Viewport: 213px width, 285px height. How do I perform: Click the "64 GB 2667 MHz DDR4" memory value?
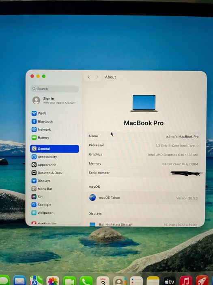[x=180, y=164]
